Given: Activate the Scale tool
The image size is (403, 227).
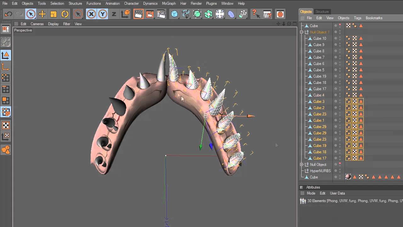Looking at the screenshot, I should point(54,14).
